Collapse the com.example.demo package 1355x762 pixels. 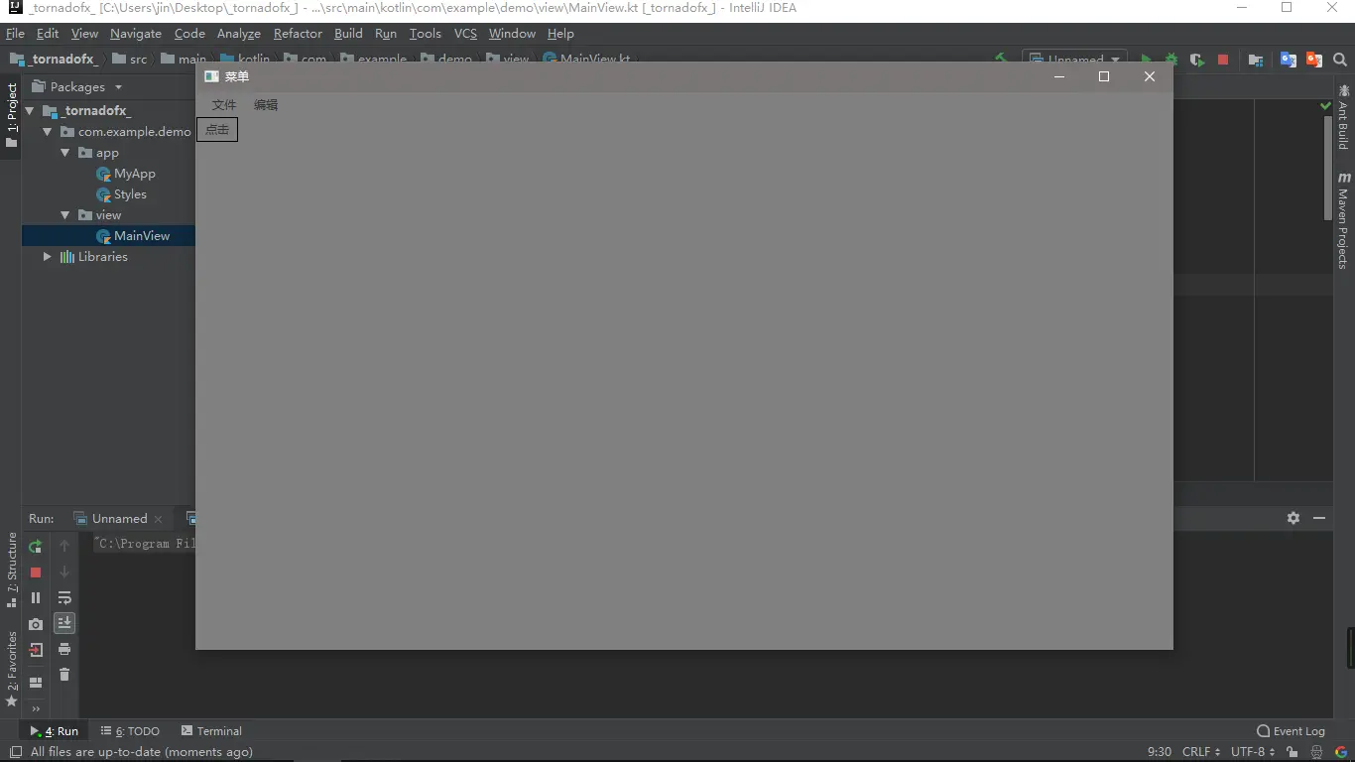click(47, 132)
